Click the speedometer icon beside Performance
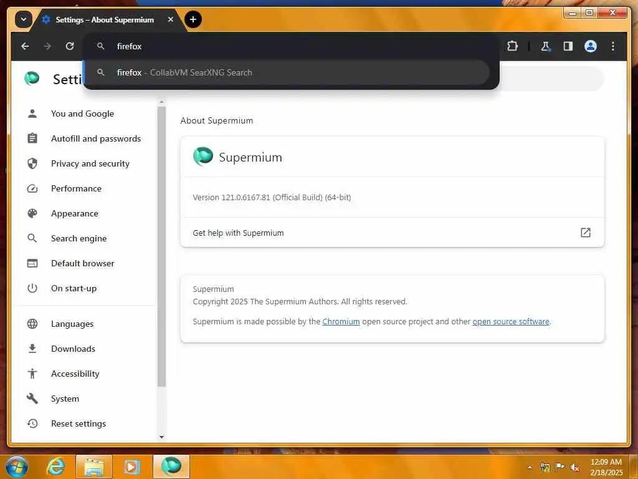Viewport: 638px width, 479px height. pyautogui.click(x=32, y=188)
